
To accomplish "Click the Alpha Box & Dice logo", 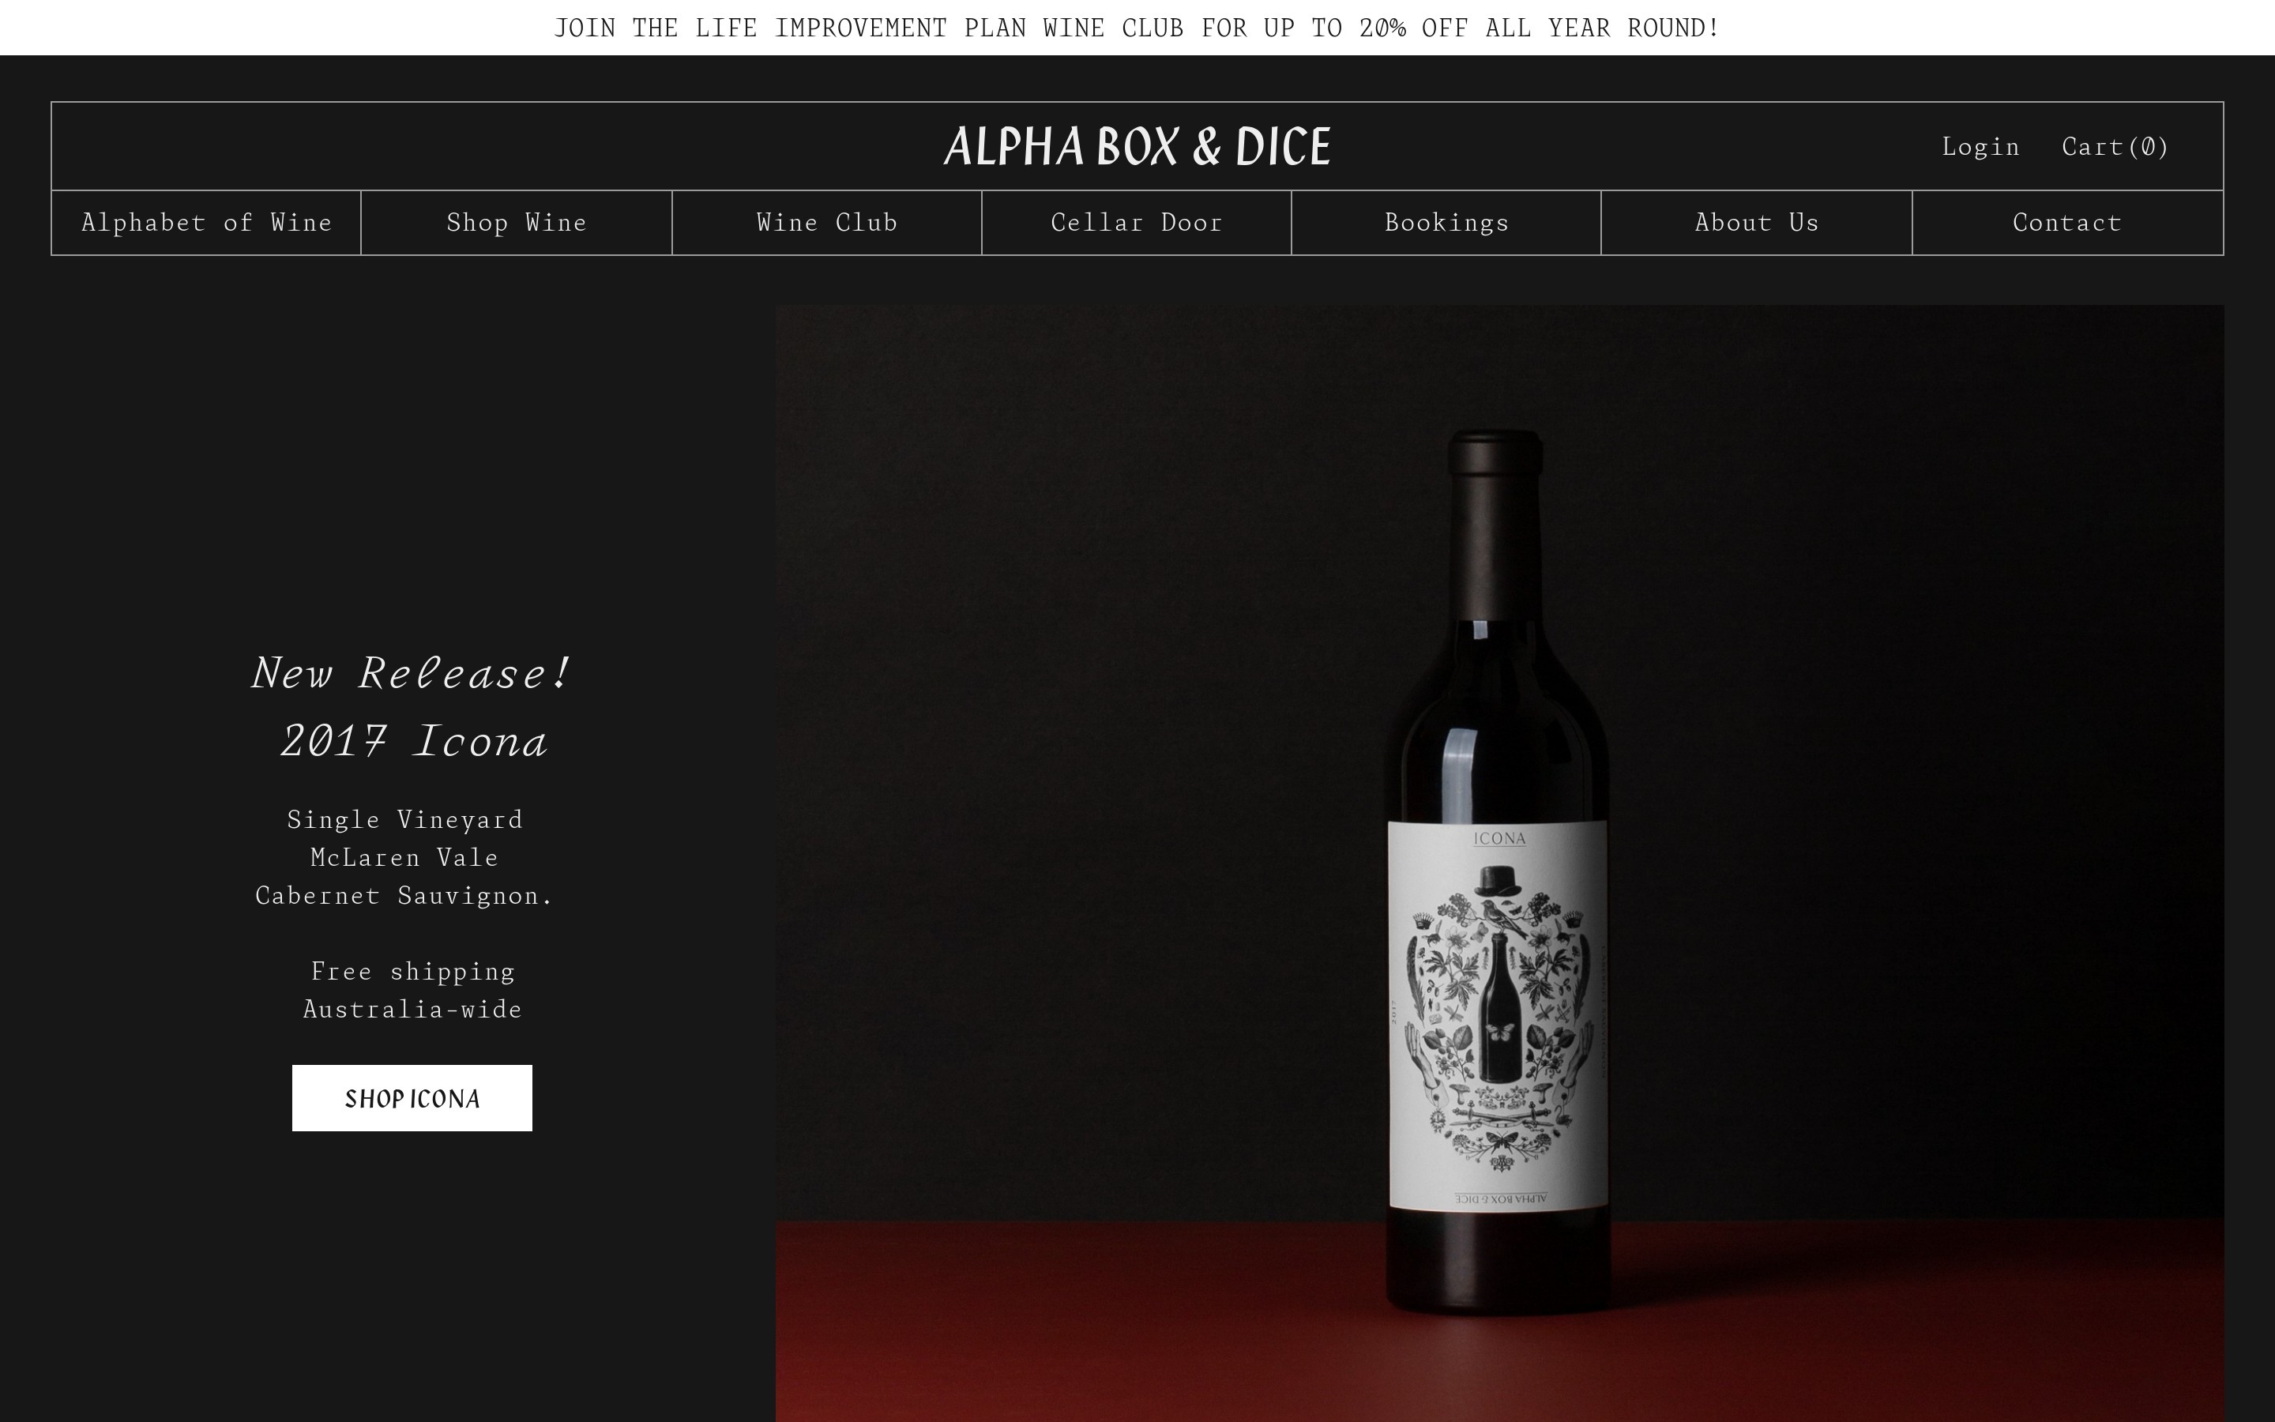I will pos(1137,147).
